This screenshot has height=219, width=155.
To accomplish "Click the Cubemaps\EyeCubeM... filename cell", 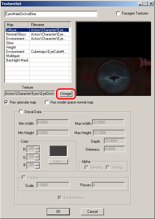I will pyautogui.click(x=49, y=52).
